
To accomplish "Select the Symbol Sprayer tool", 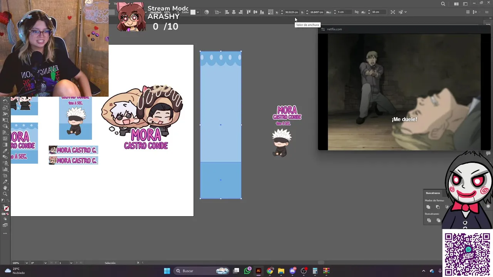I will 5,163.
